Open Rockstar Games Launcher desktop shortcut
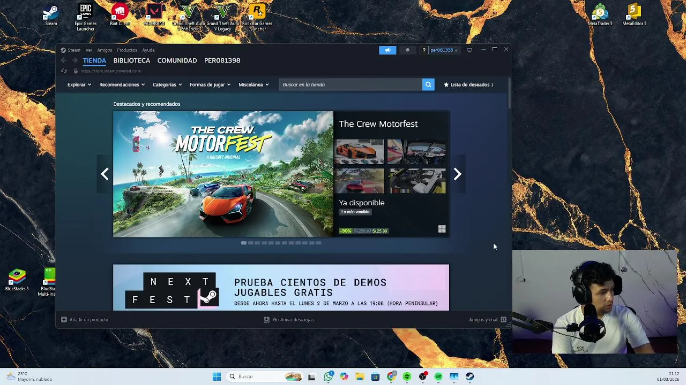686x385 pixels. click(x=257, y=17)
